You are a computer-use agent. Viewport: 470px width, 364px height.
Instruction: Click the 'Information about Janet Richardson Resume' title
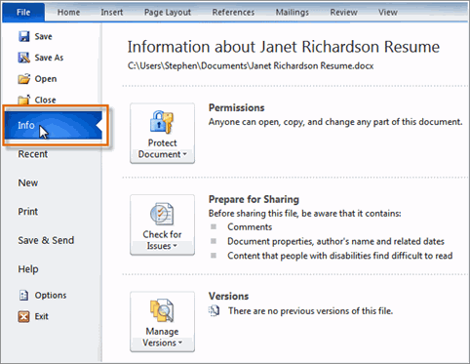pos(284,47)
